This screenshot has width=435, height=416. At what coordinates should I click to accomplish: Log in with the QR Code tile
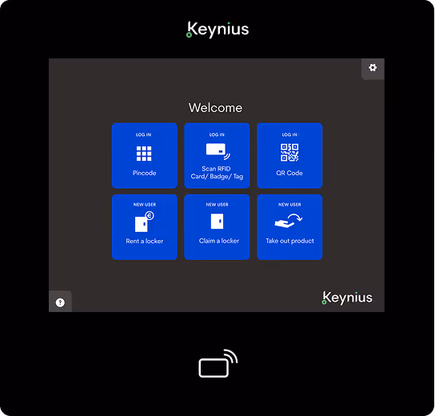coord(289,156)
